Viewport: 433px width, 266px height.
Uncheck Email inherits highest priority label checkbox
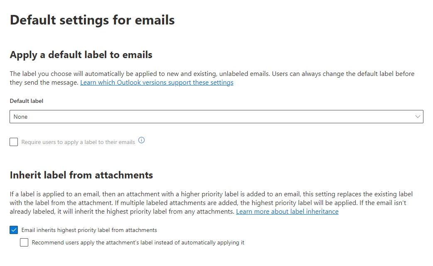14,230
